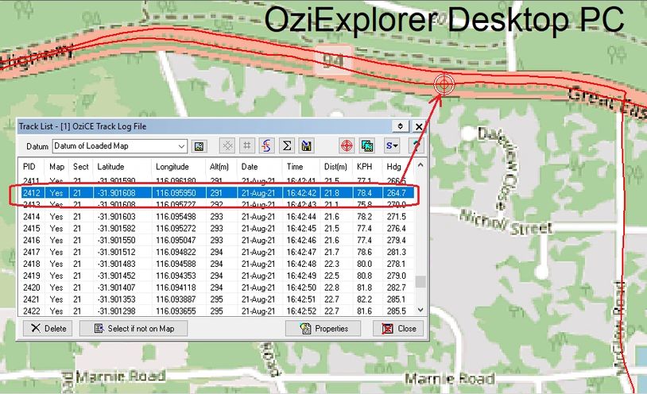Click the red target marker on the map track
Screen dimensions: 647x394
(444, 84)
